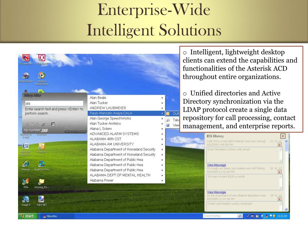Click the Windows start button
The width and height of the screenshot is (308, 231).
[27, 216]
